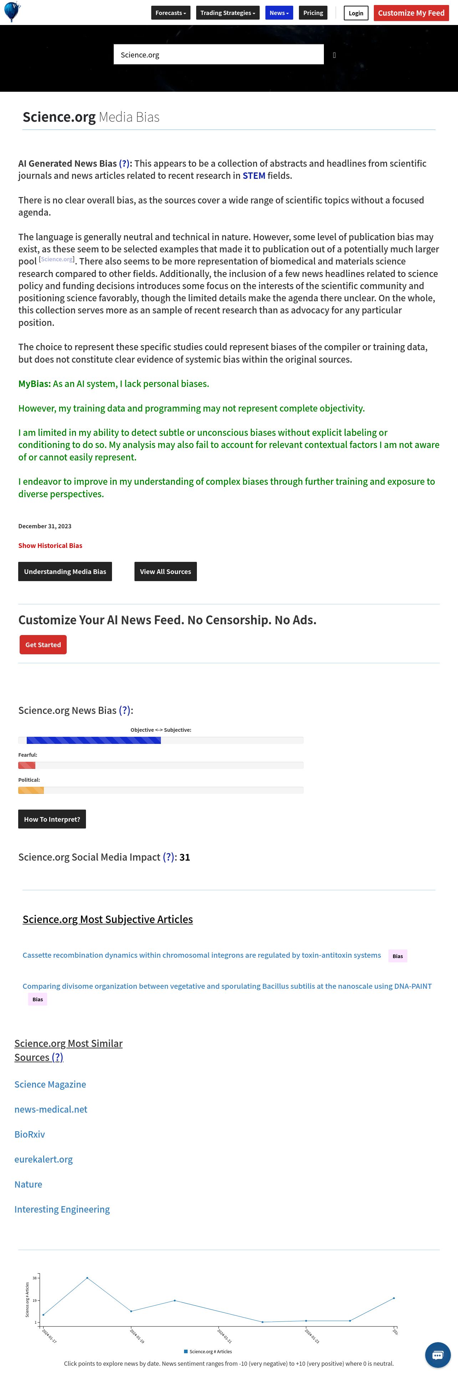Click inside the Science.org search field
This screenshot has width=458, height=1375.
point(219,55)
